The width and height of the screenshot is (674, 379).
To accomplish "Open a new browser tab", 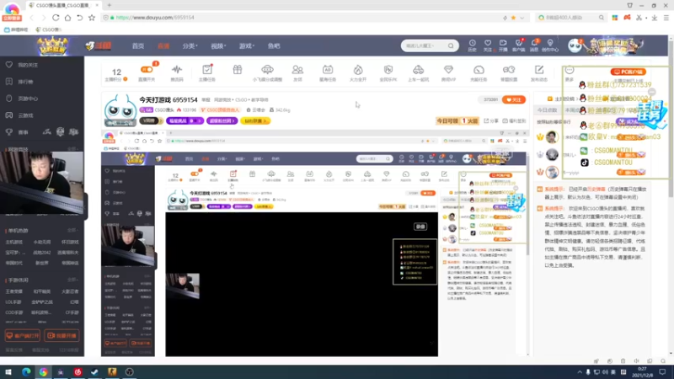I will click(x=110, y=5).
